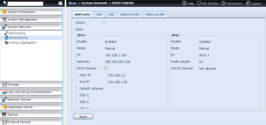266x125 pixels.
Task: Click the System Network breadcrumb text
Action: pyautogui.click(x=94, y=3)
